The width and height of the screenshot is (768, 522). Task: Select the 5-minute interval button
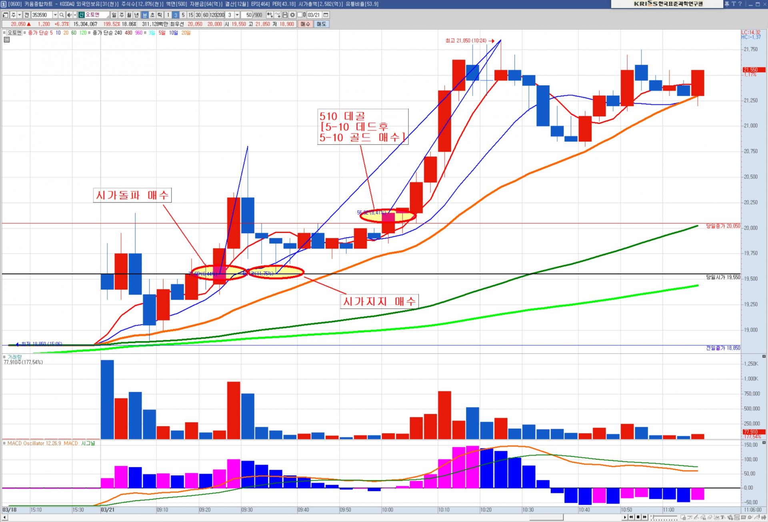pyautogui.click(x=183, y=15)
